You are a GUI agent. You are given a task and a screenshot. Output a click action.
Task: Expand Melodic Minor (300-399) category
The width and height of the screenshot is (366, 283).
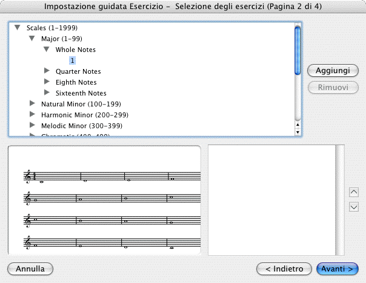[x=33, y=126]
